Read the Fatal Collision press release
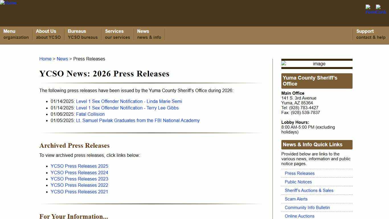 coord(90,114)
